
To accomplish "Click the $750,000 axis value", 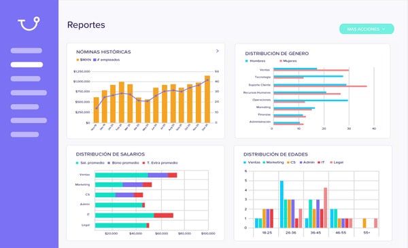I will tap(83, 92).
